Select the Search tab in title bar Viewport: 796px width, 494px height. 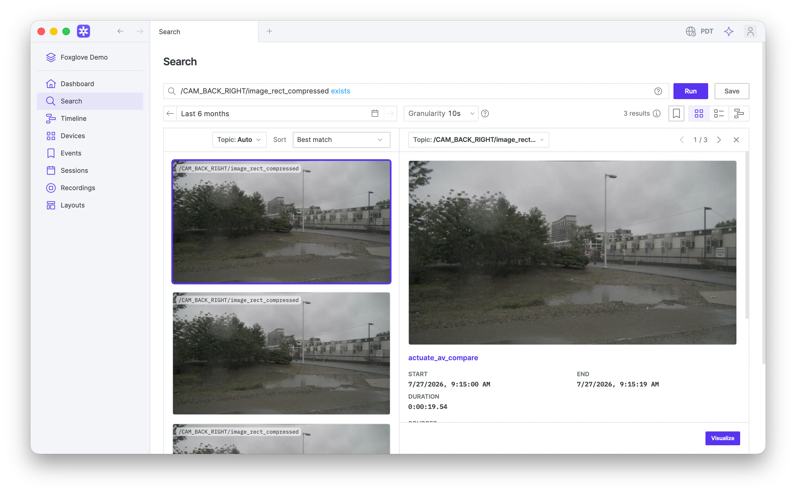click(204, 32)
